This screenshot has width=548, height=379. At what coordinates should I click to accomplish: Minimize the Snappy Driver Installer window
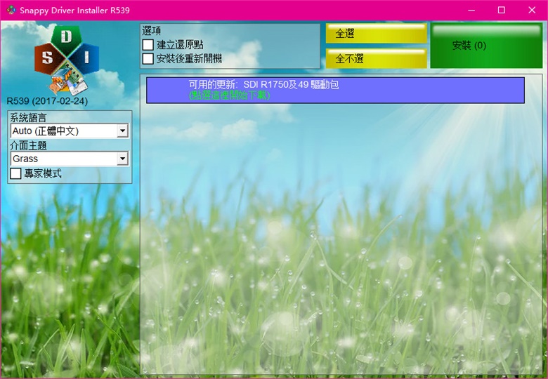point(471,10)
